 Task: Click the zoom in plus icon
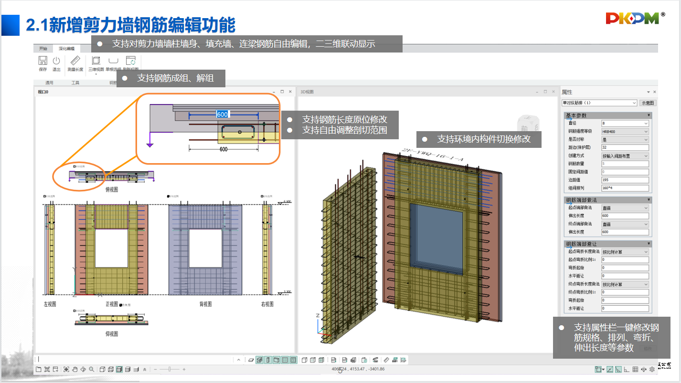coord(184,369)
